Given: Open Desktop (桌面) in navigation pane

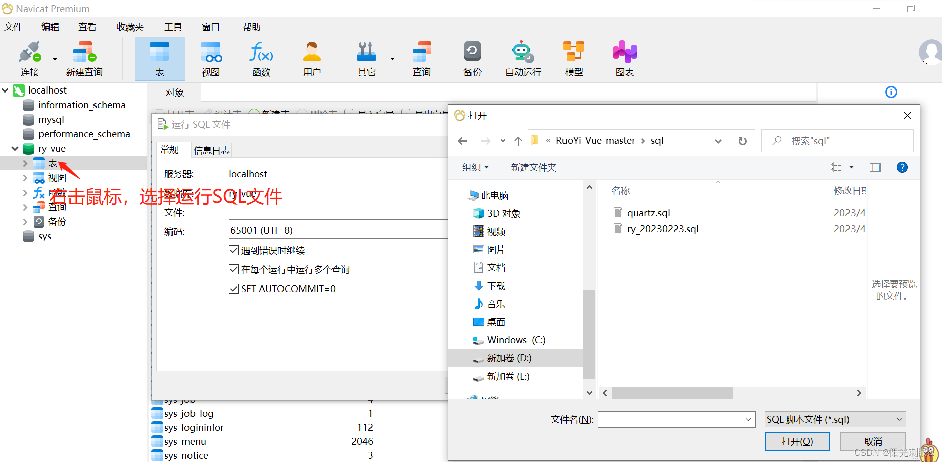Looking at the screenshot, I should coord(496,322).
